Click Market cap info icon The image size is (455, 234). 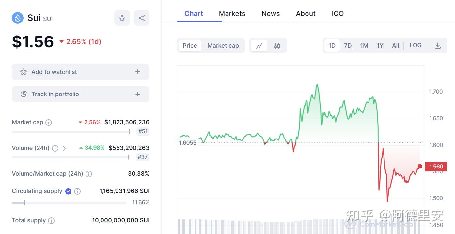point(49,123)
